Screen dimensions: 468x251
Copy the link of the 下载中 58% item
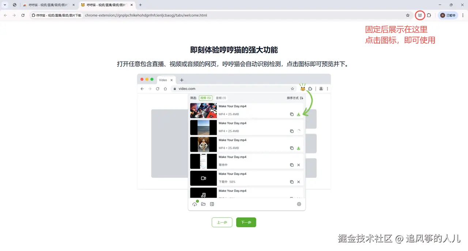tap(292, 182)
